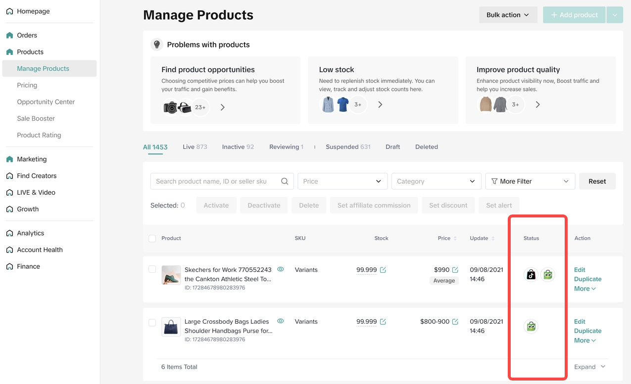
Task: Check the select-all checkbox in table header
Action: click(152, 239)
